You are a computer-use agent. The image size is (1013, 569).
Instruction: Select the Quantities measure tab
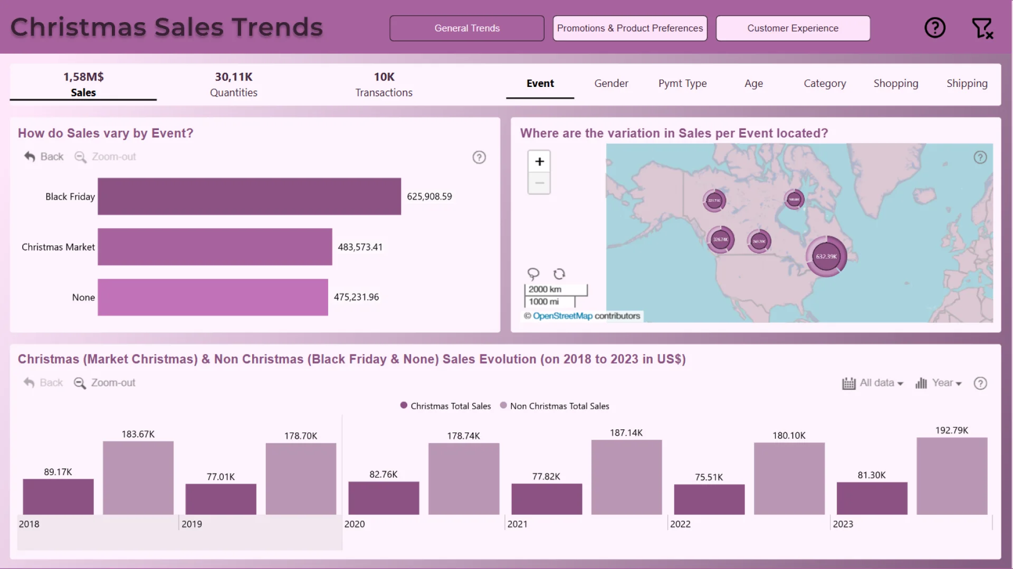tap(234, 84)
